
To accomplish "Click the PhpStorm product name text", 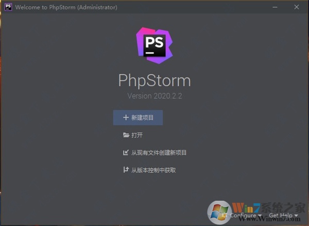I will click(x=154, y=80).
